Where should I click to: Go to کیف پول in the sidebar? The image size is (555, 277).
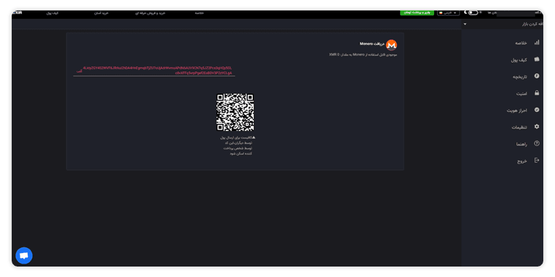coord(519,60)
